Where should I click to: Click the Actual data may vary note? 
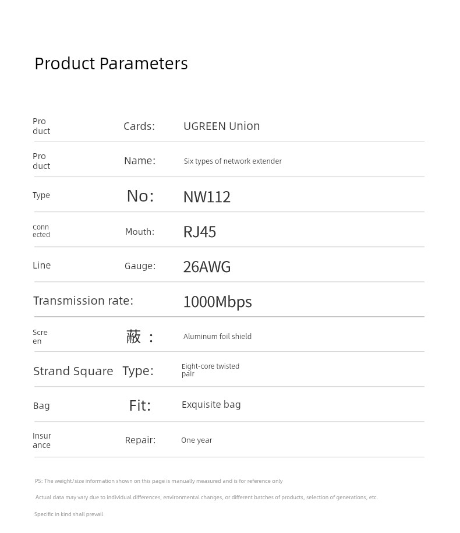click(207, 497)
